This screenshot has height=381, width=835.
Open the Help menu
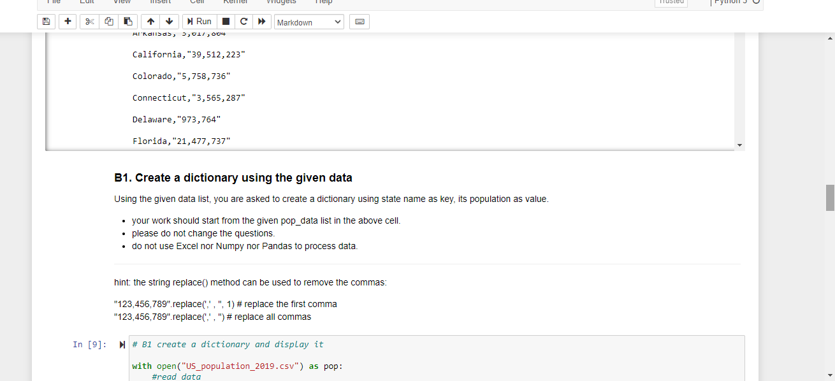tap(323, 2)
